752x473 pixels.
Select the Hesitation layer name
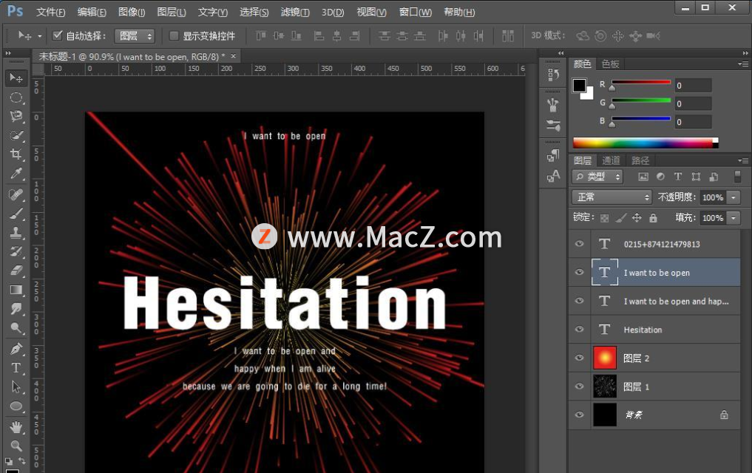click(x=643, y=330)
